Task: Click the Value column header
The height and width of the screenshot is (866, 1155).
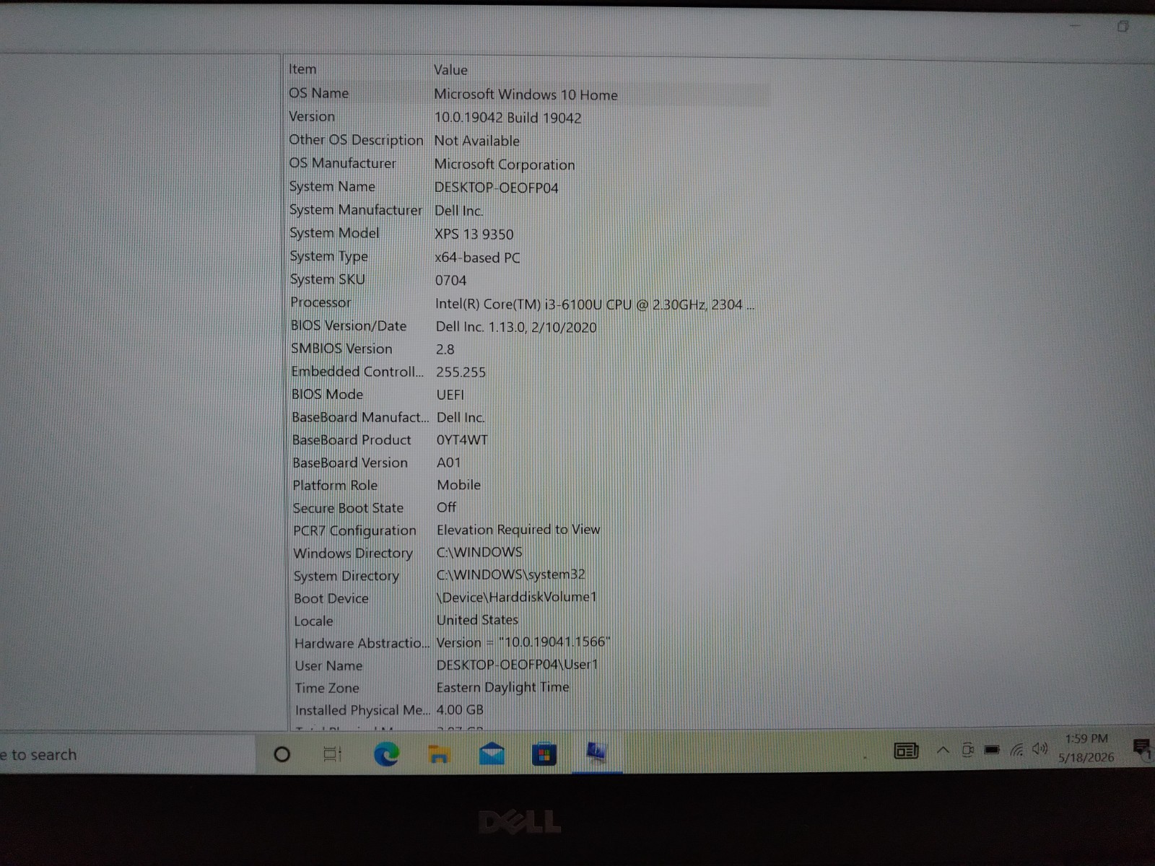Action: [450, 70]
